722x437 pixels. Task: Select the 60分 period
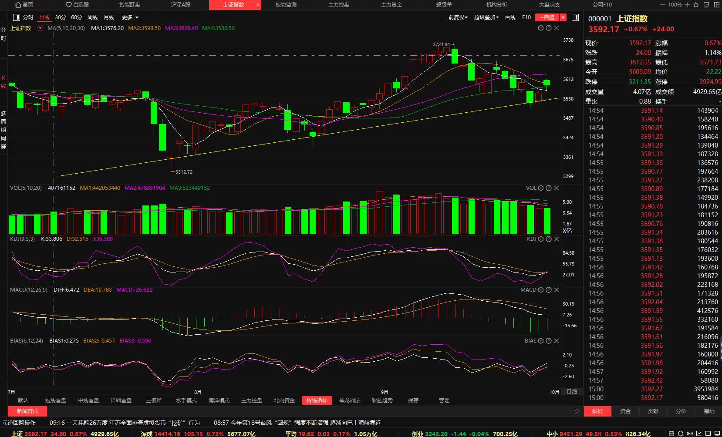[77, 17]
